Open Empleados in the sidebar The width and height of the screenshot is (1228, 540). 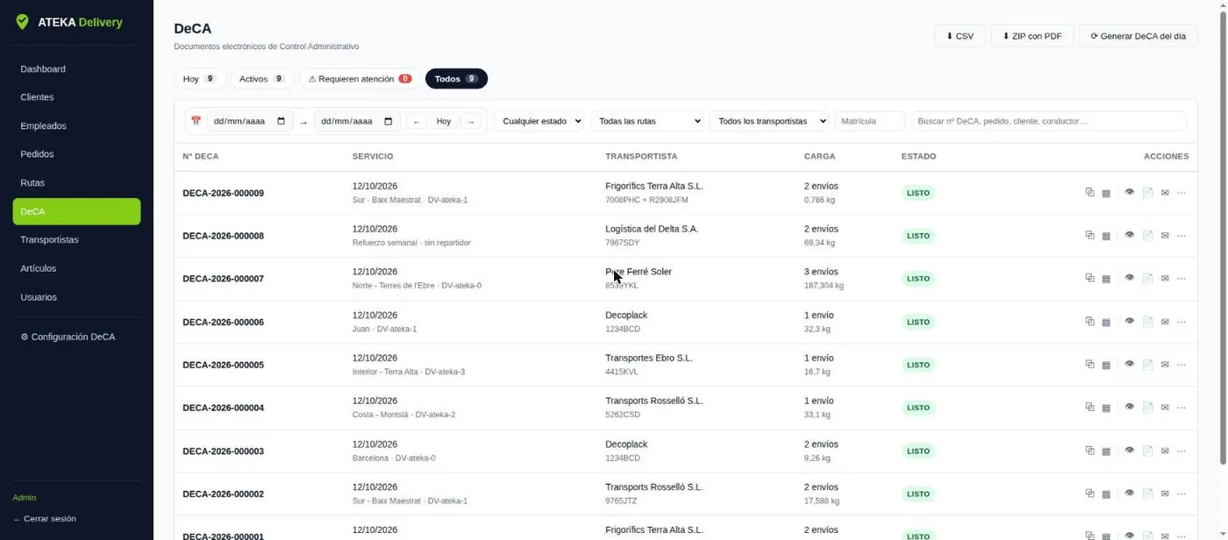pyautogui.click(x=76, y=126)
